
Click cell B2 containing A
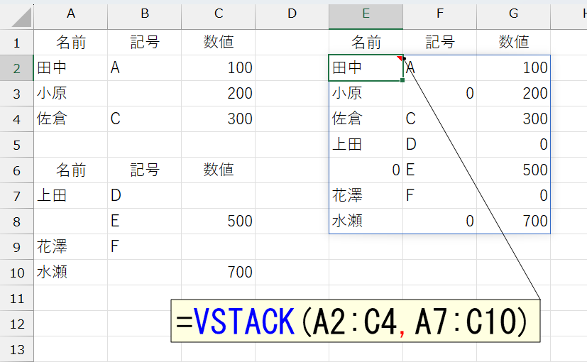click(145, 68)
